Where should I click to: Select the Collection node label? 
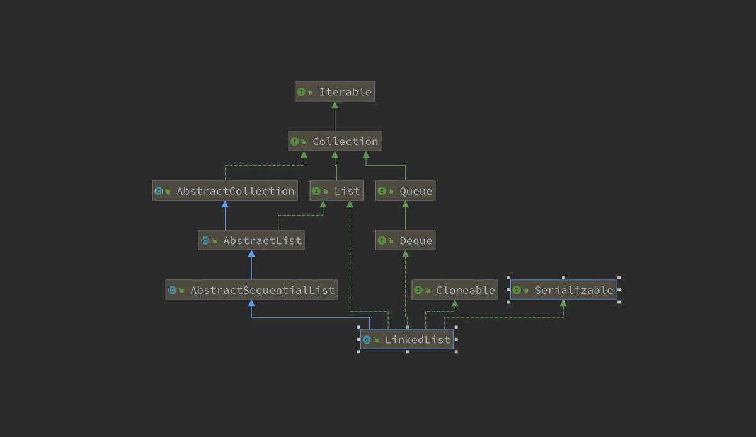click(x=345, y=142)
